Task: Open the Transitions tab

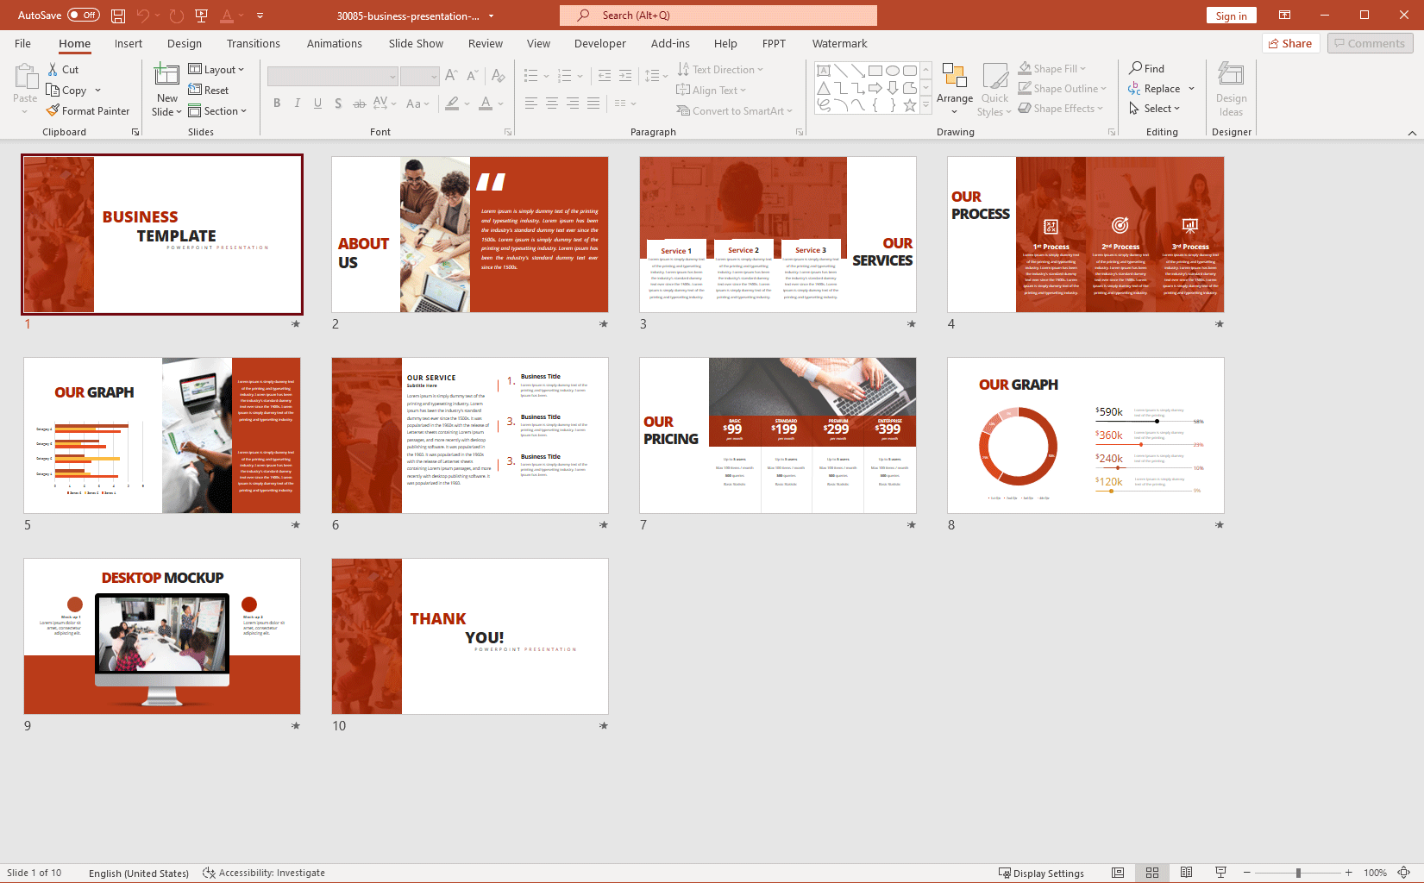Action: (x=253, y=44)
